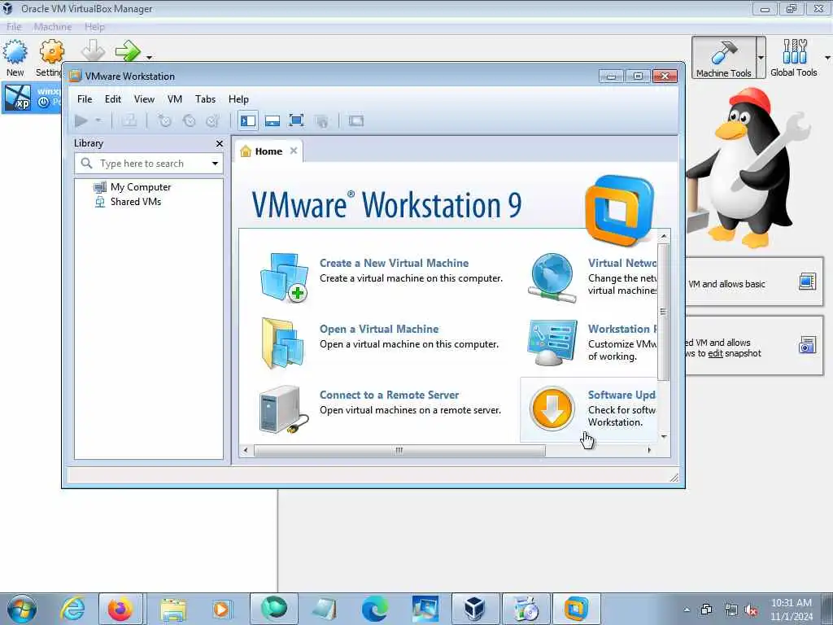Open the View menu in VMware Workstation
This screenshot has height=625, width=833.
[x=144, y=98]
